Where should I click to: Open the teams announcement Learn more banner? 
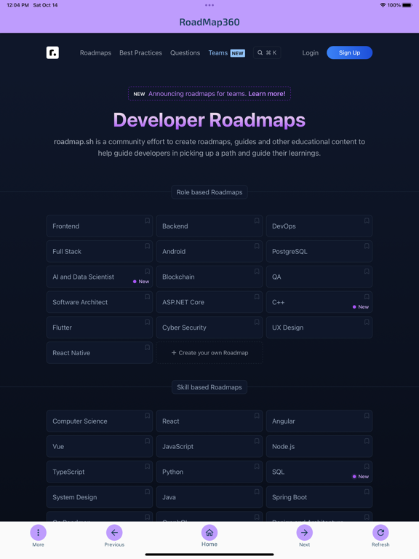pos(209,94)
